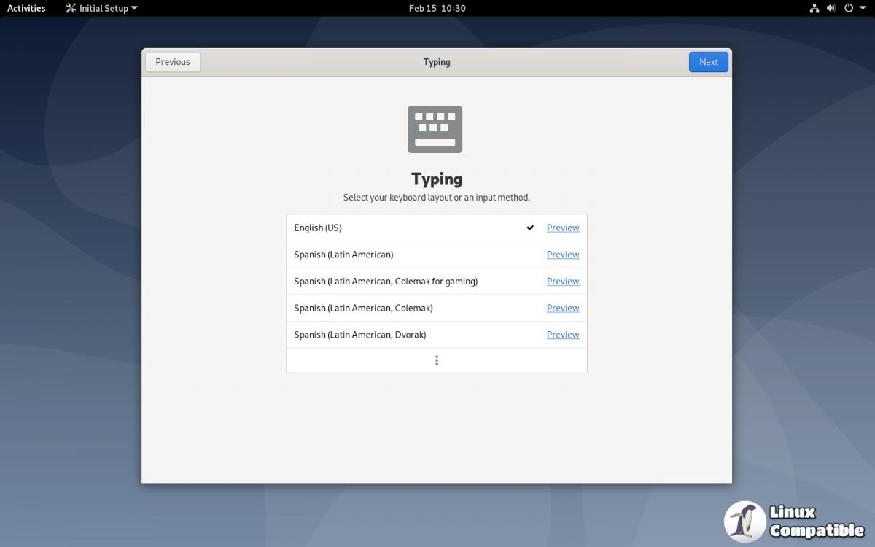The height and width of the screenshot is (547, 875).
Task: Expand the system menu arrow at top-right
Action: click(863, 9)
